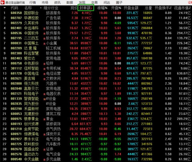Select stock code 601728
192x162 pixels.
(16, 73)
